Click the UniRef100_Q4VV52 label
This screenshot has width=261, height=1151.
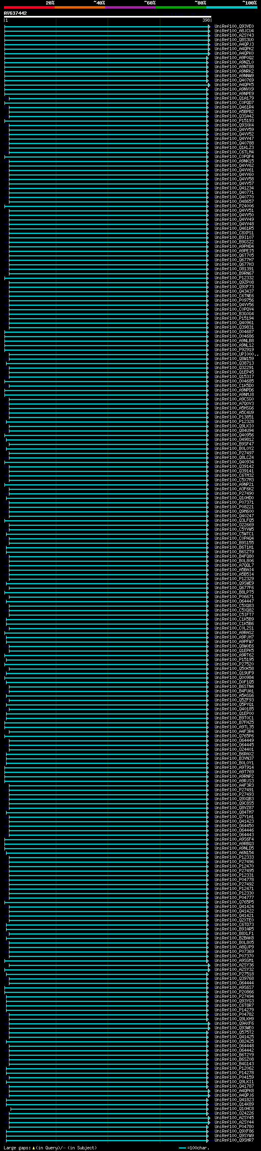tap(234, 134)
